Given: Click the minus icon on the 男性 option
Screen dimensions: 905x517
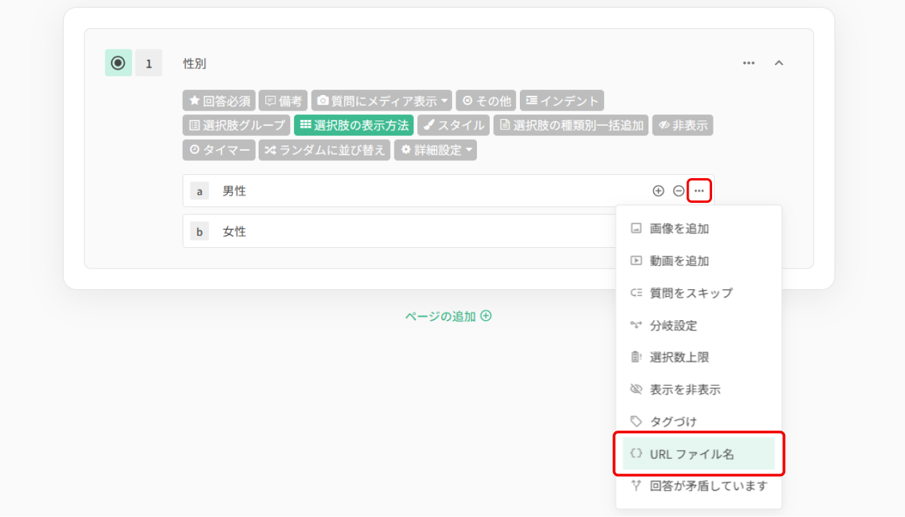Looking at the screenshot, I should click(x=679, y=191).
